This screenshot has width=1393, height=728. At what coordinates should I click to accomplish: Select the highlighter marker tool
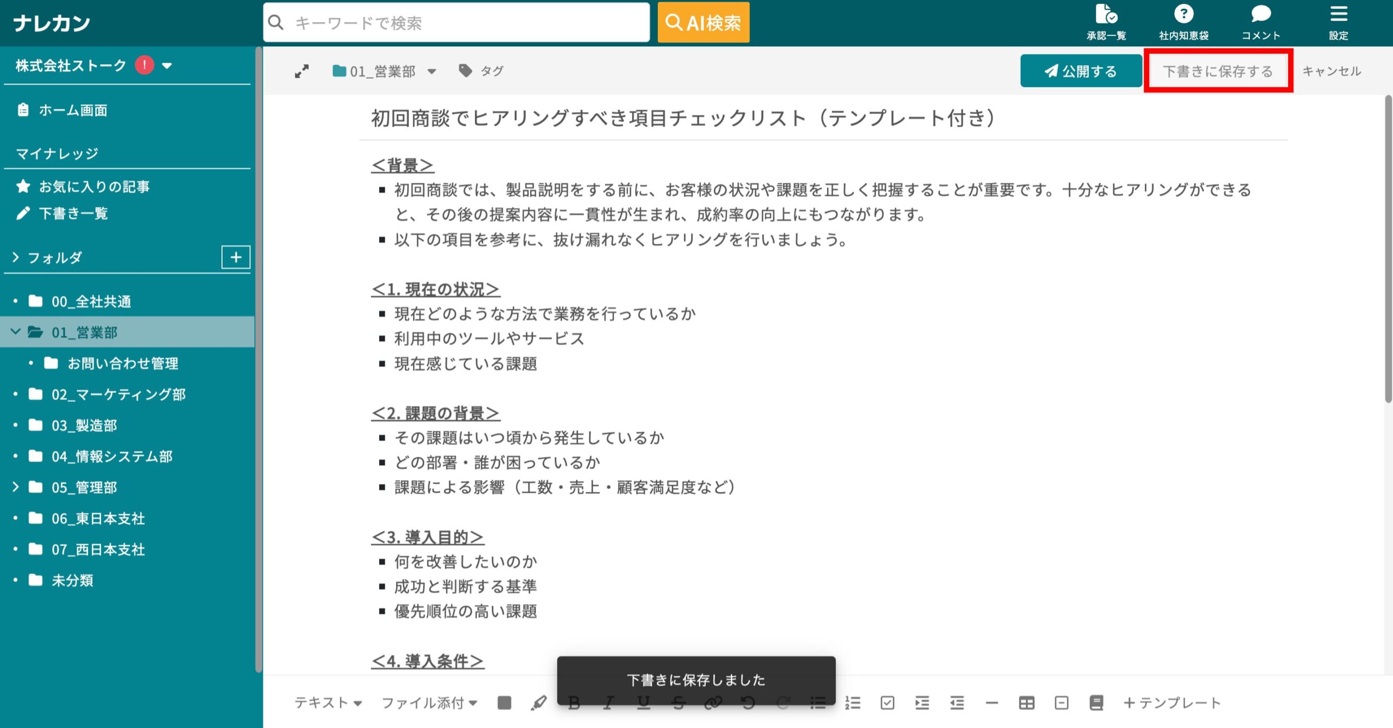point(539,703)
